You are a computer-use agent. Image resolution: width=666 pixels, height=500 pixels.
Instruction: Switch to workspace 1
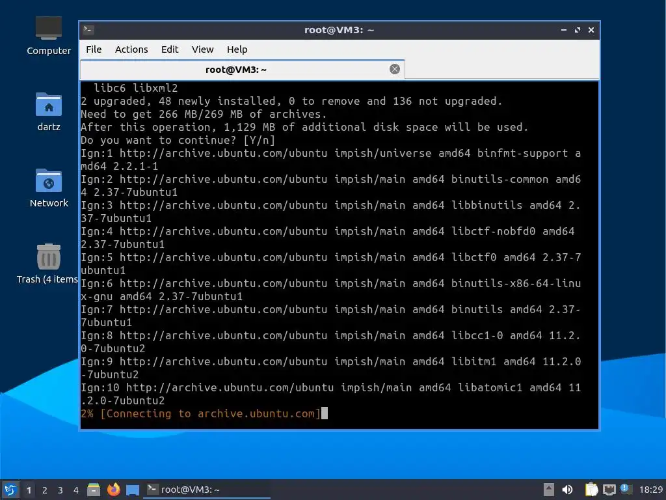pos(29,490)
